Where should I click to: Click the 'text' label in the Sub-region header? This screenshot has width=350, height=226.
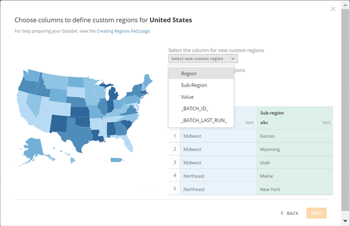[x=326, y=123]
